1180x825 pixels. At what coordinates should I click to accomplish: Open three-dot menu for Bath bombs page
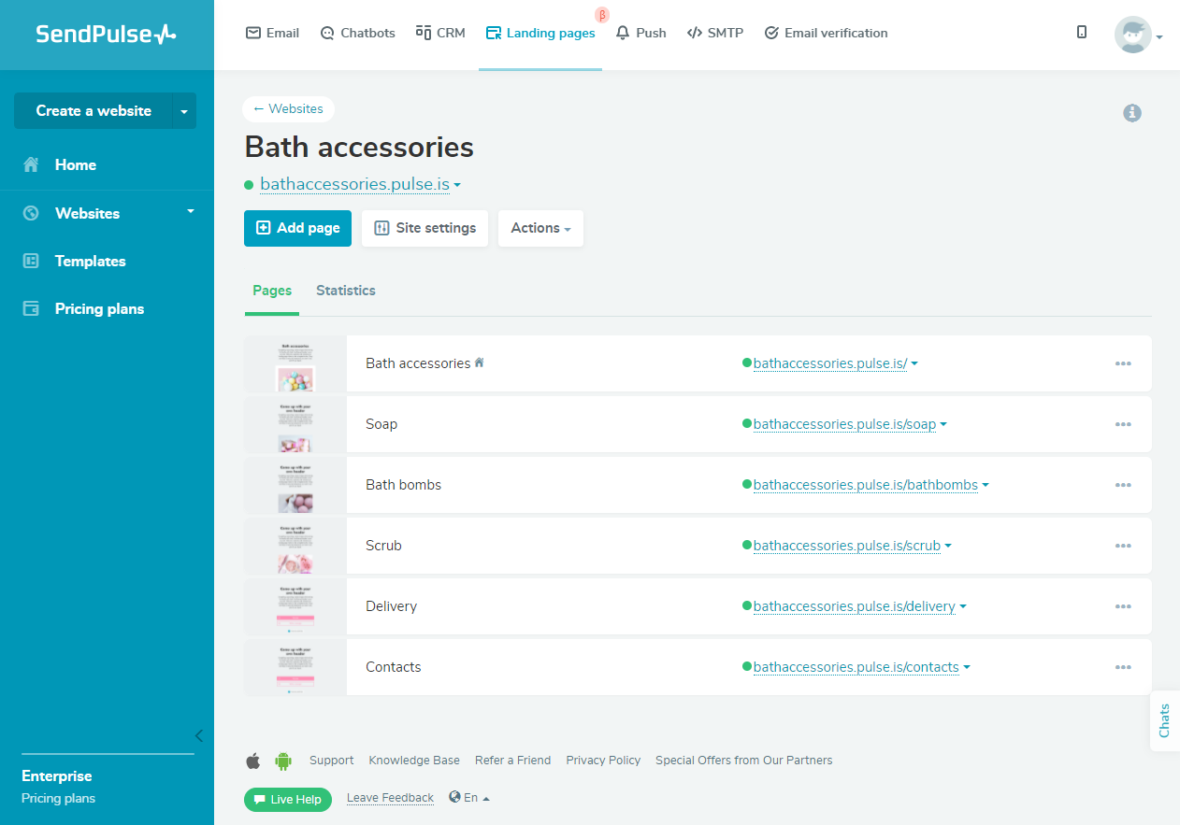[1123, 485]
